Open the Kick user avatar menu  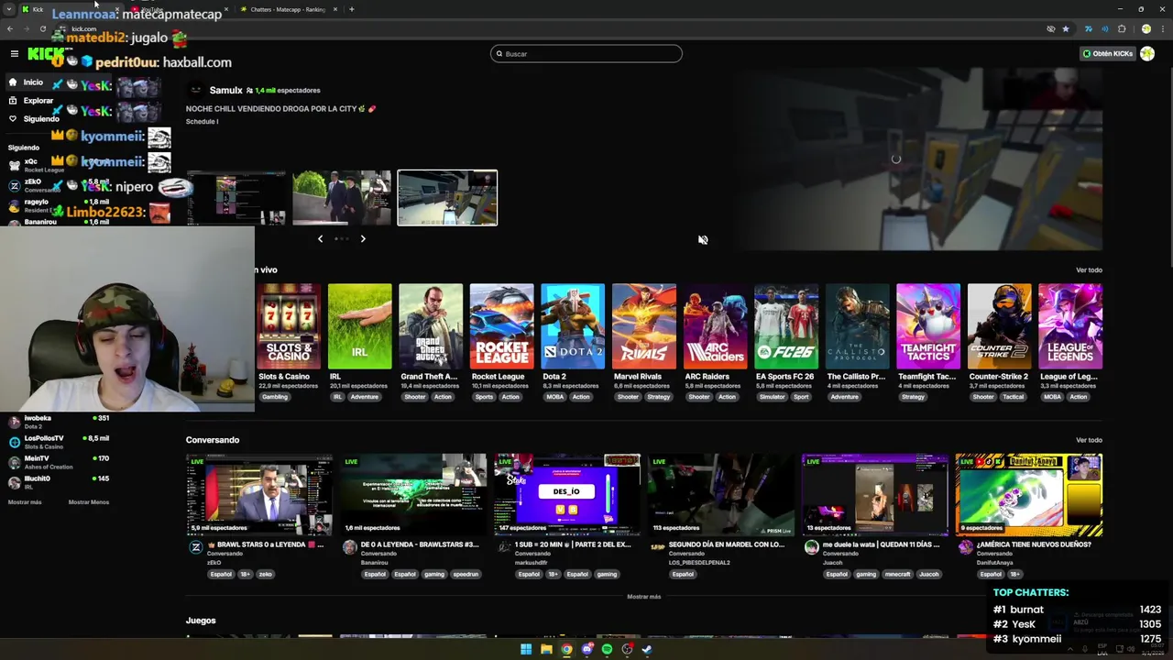click(x=1146, y=53)
